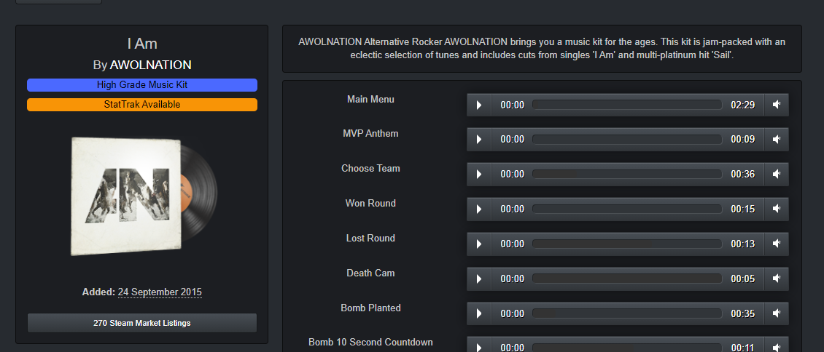Mute the Main Menu audio player
The image size is (824, 352).
(x=776, y=105)
